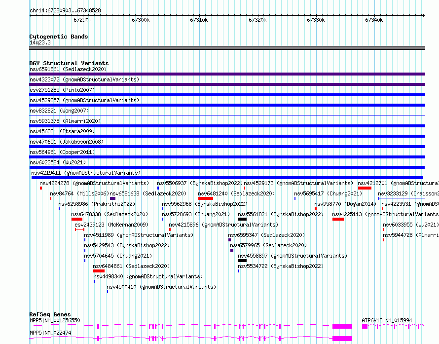This screenshot has height=344, width=439.
Task: Click nsv5695417 (Chuang2021) label
Action: point(328,193)
